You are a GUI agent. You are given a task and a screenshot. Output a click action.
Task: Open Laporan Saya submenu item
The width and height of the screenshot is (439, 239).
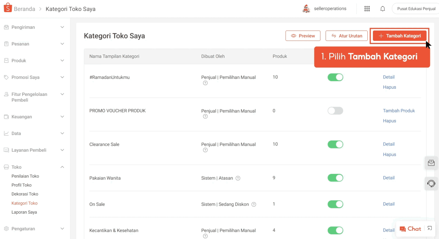tap(24, 212)
